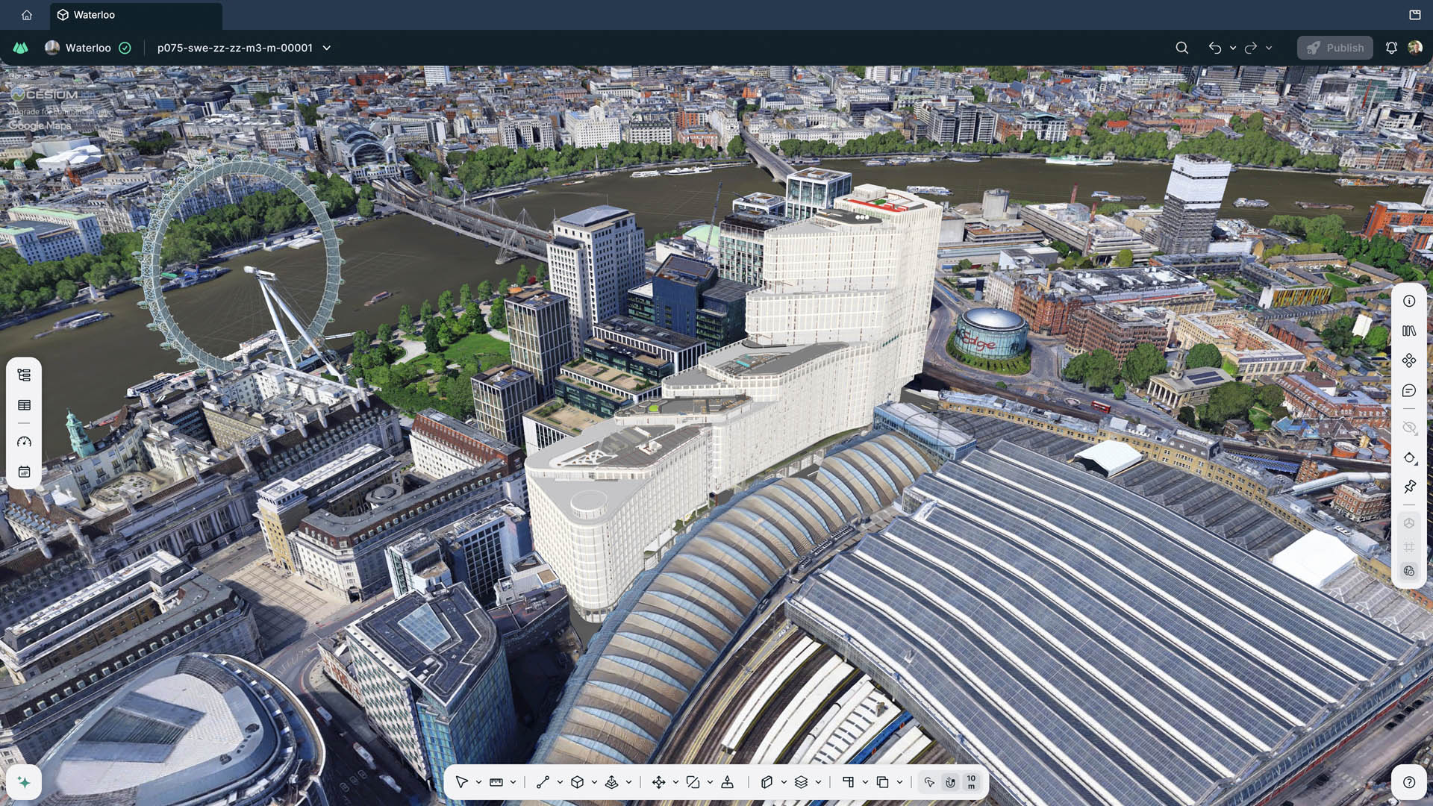The width and height of the screenshot is (1433, 806).
Task: Open the stacked layers tool
Action: [801, 782]
